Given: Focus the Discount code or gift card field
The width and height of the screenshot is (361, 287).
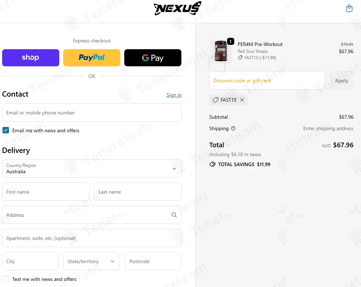Looking at the screenshot, I should pyautogui.click(x=267, y=81).
